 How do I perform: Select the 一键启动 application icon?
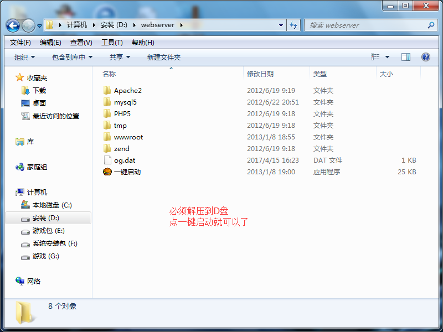107,172
